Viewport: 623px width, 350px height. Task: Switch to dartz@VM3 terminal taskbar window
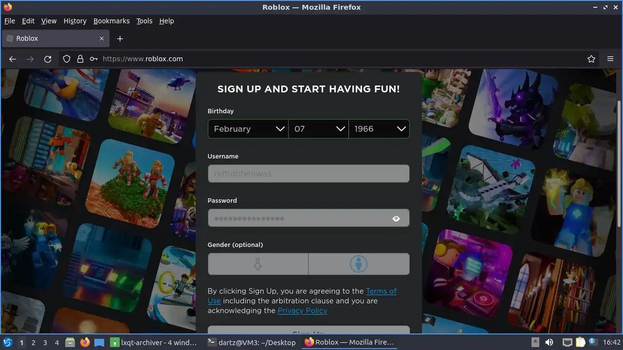[x=251, y=342]
